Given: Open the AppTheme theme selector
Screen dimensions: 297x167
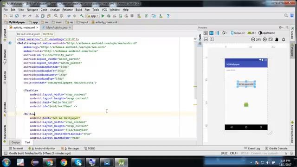Looking at the screenshot, I should pos(266,33).
